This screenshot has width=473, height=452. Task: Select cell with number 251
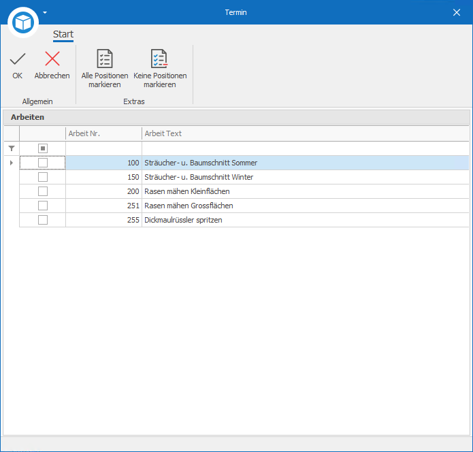[x=103, y=206]
